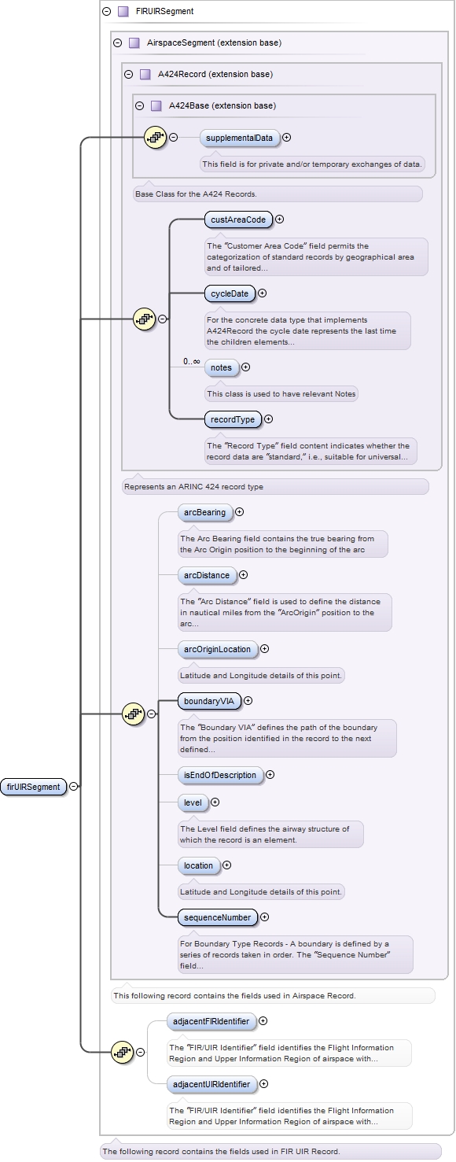The height and width of the screenshot is (1162, 456).
Task: Select the cycleDate element
Action: [x=230, y=293]
